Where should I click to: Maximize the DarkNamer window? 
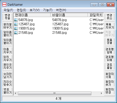click(x=102, y=5)
